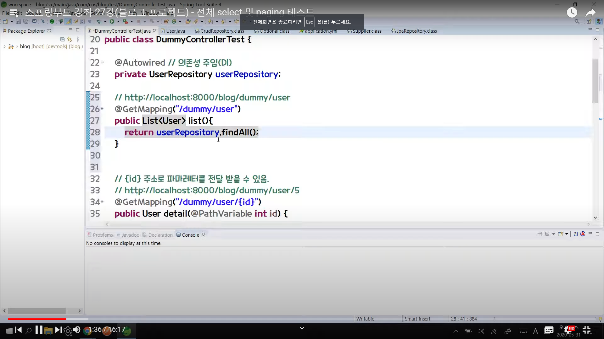Switch to the User.java editor tab
This screenshot has width=604, height=339.
pos(175,31)
